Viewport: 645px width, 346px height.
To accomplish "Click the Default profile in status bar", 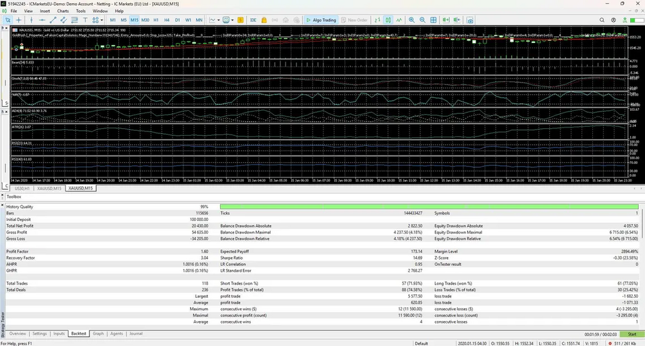I will (x=421, y=343).
